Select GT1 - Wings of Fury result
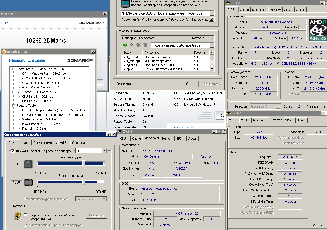Viewport: 327px width, 230px height. point(44,74)
